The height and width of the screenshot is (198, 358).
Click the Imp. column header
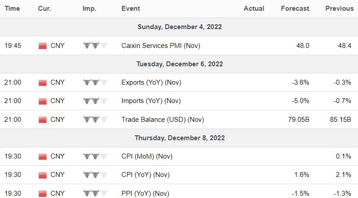click(89, 8)
